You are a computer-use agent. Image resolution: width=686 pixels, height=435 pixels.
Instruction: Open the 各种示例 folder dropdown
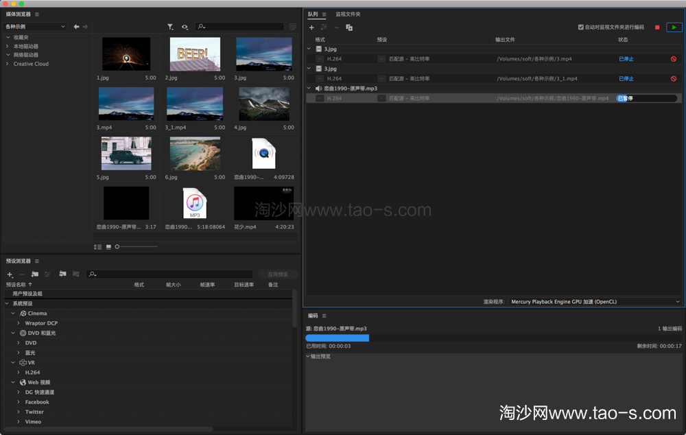34,26
